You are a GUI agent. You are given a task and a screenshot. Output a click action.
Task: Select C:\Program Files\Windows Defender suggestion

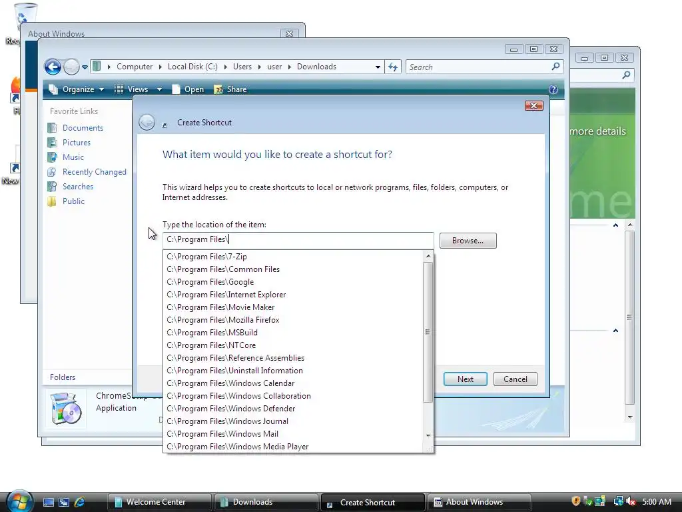293,409
